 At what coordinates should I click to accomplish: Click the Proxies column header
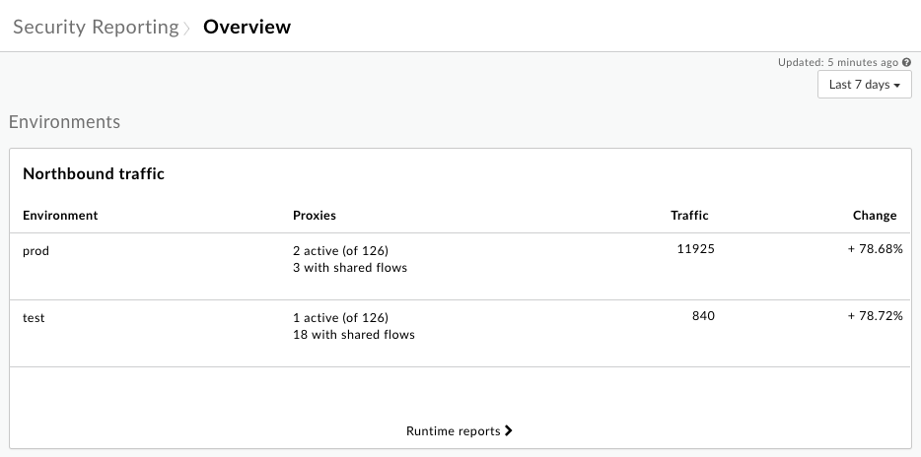point(315,215)
